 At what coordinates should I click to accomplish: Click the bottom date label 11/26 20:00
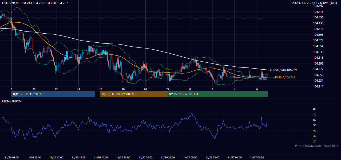145,158
